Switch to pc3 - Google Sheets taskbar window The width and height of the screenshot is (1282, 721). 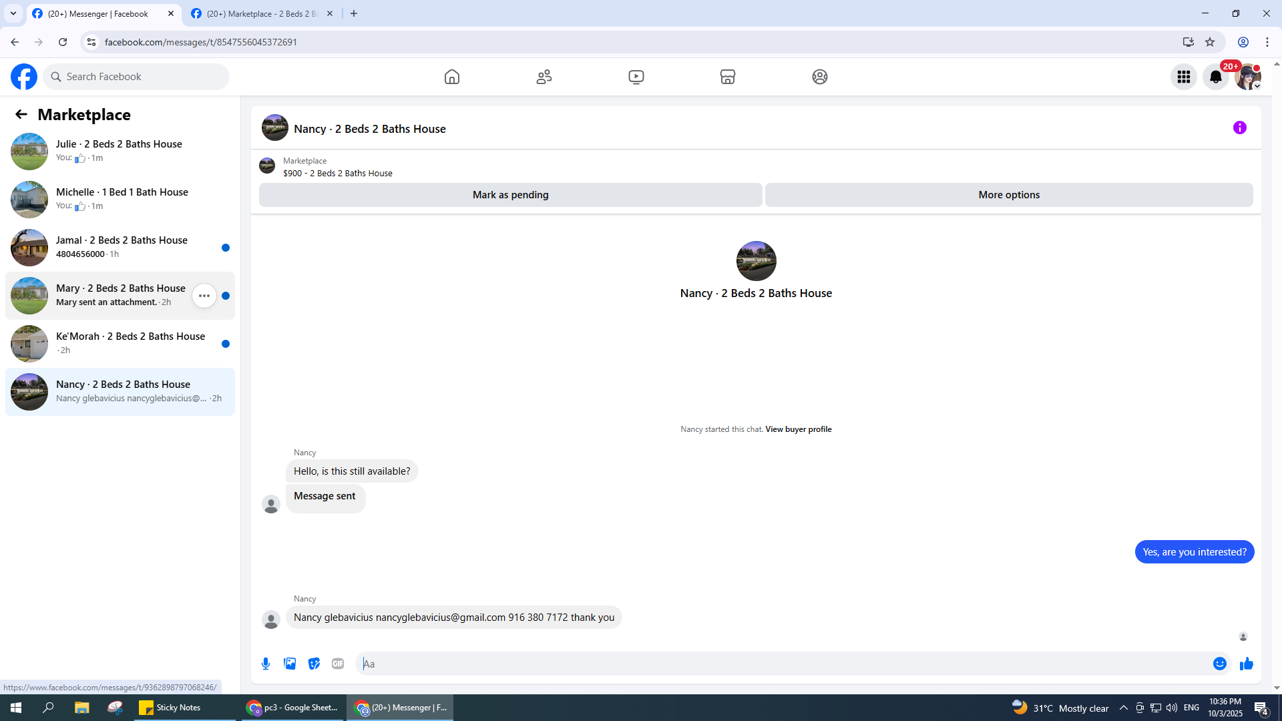click(292, 708)
